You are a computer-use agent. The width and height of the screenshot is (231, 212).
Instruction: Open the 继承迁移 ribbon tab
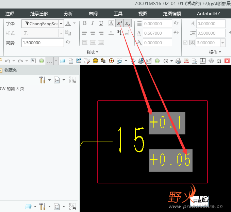tap(39, 14)
